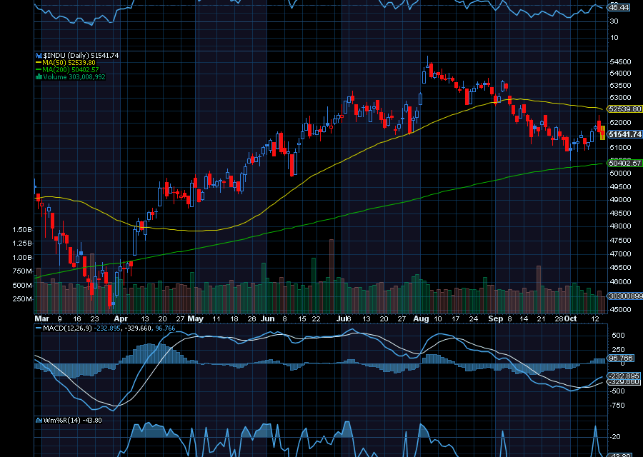Click the 51541.74 last price tag on axis
The image size is (643, 457).
(624, 134)
